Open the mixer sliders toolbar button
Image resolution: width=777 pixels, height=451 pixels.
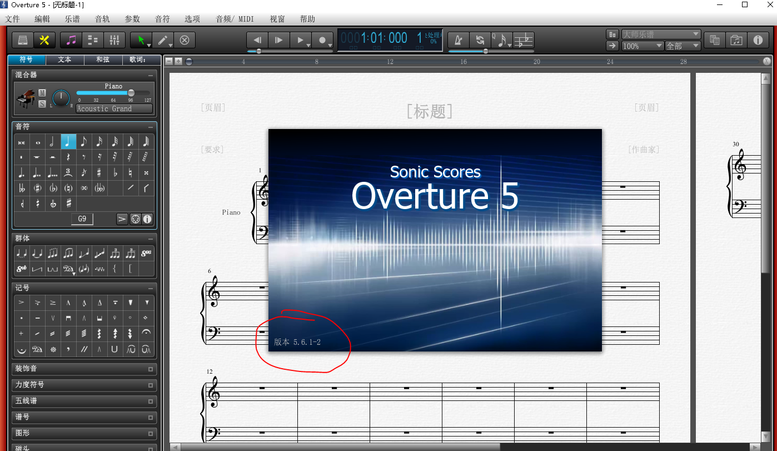click(114, 40)
